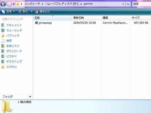
Task: Go back with the blue Back arrow
Action: pos(3,4)
